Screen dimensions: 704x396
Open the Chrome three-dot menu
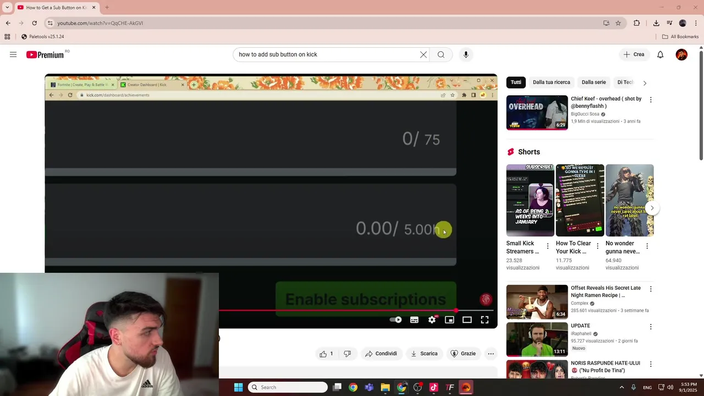pos(696,23)
